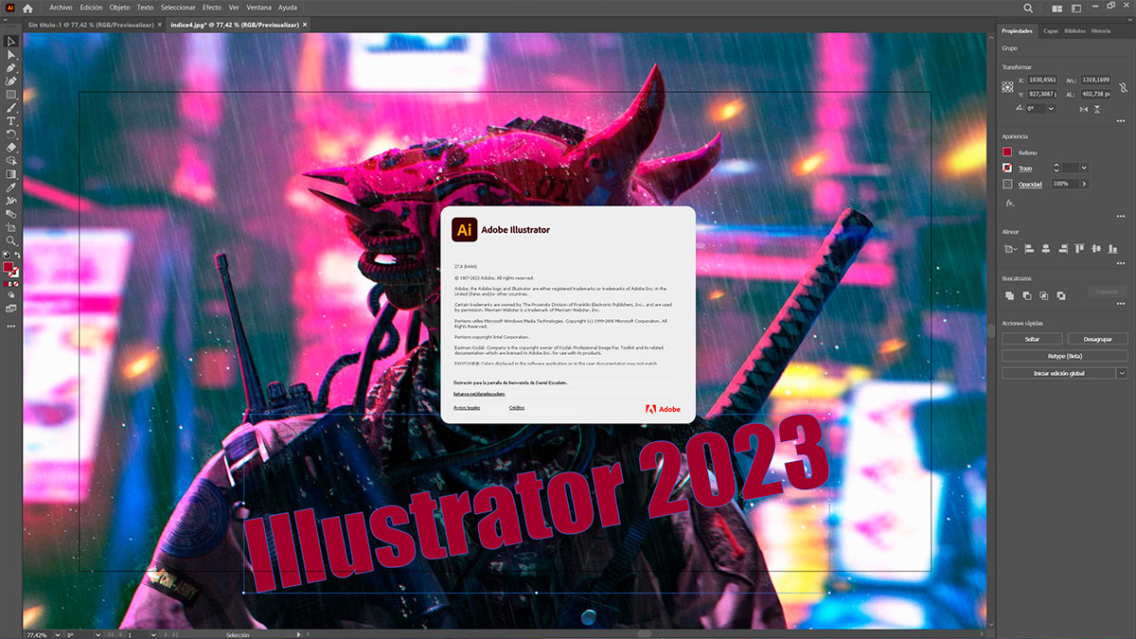Select the Selection tool (black arrow)
This screenshot has height=639, width=1136.
(11, 42)
